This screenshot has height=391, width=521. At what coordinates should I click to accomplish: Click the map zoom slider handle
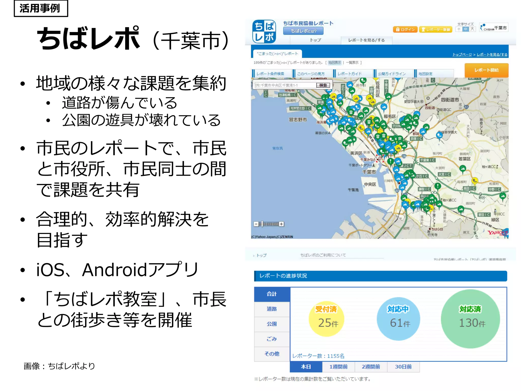[262, 224]
